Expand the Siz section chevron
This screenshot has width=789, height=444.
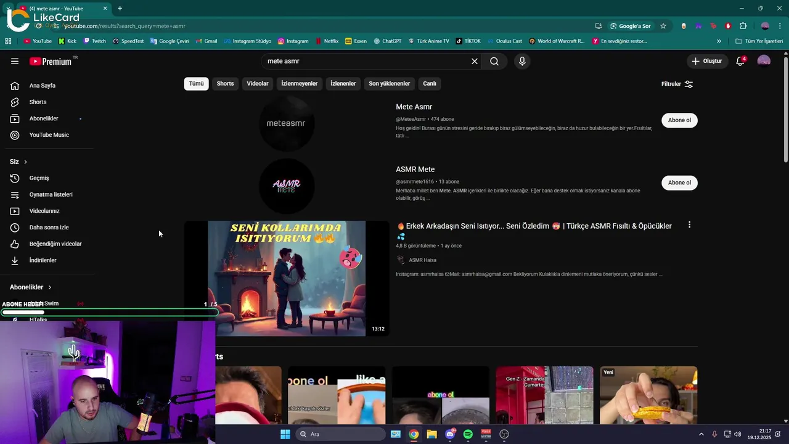click(x=25, y=162)
